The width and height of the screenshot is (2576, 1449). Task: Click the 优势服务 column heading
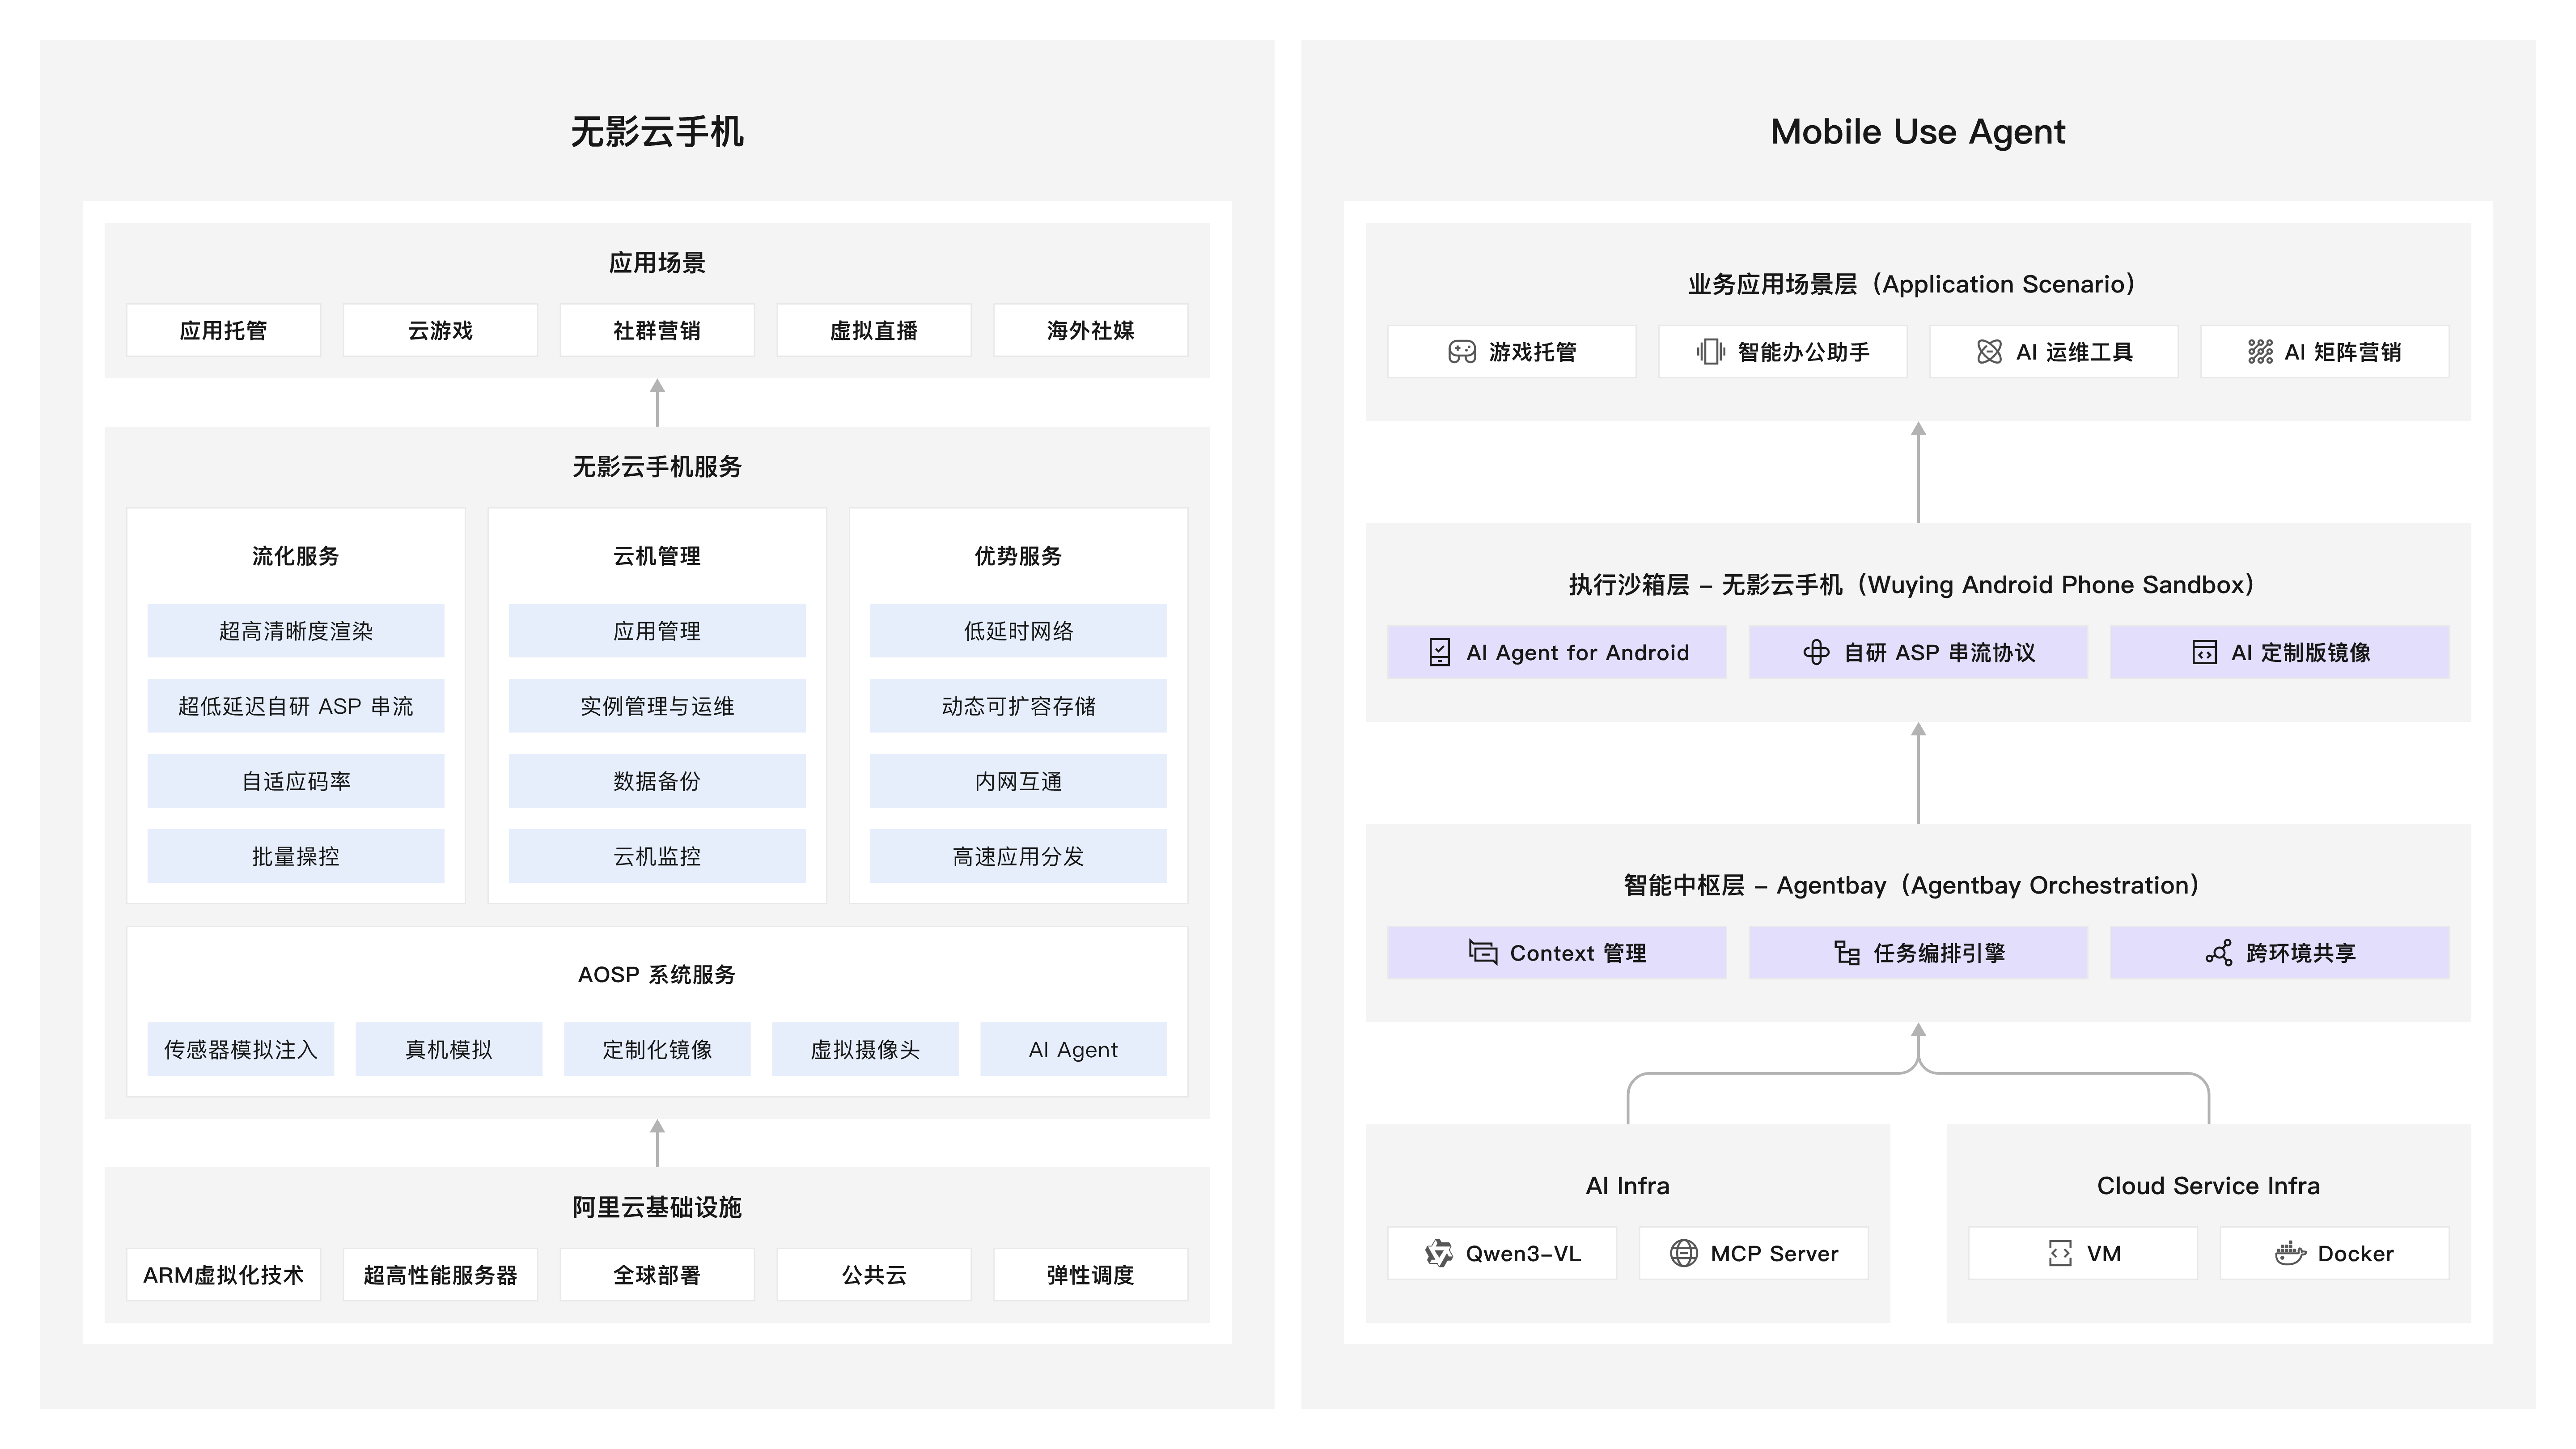(1018, 556)
